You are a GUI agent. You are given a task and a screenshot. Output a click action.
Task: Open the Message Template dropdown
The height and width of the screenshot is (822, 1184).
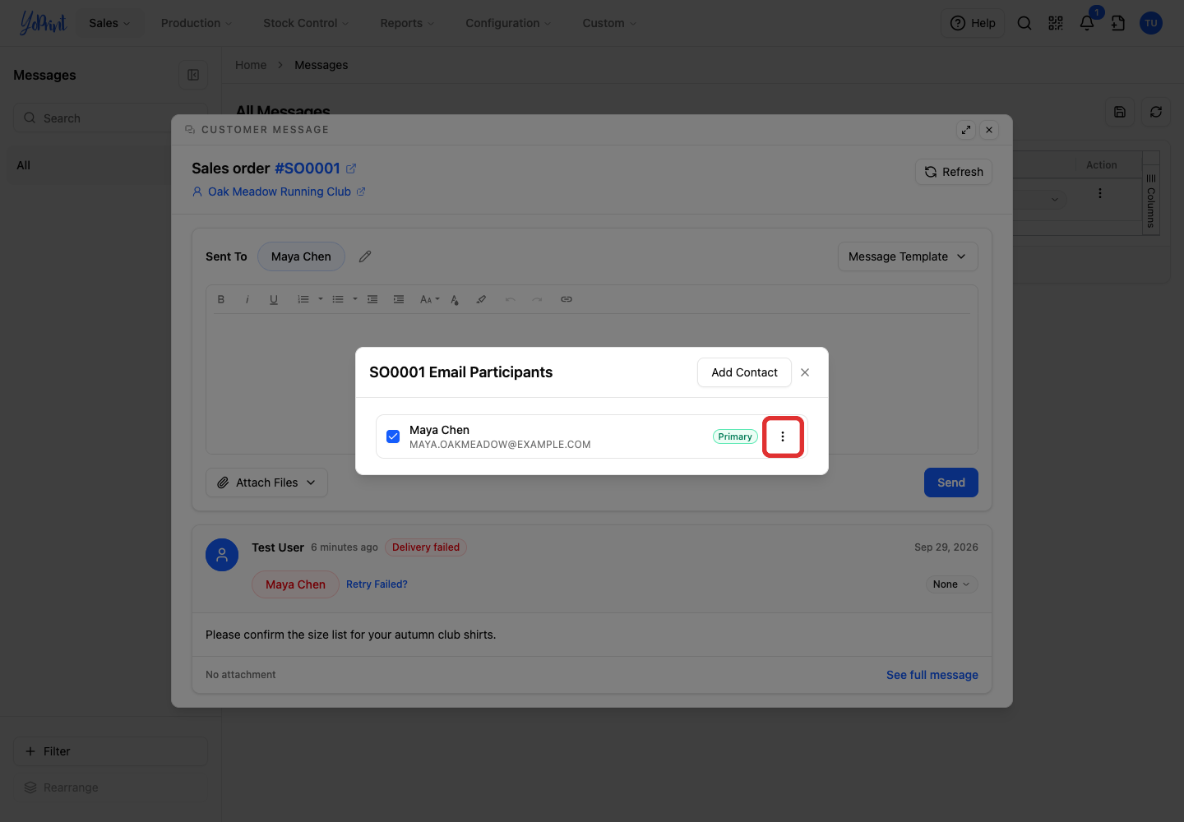[908, 256]
